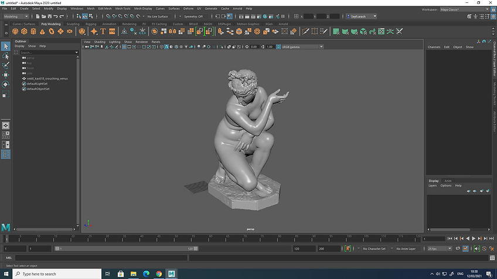
Task: Click the Play backwards button
Action: coord(468,239)
